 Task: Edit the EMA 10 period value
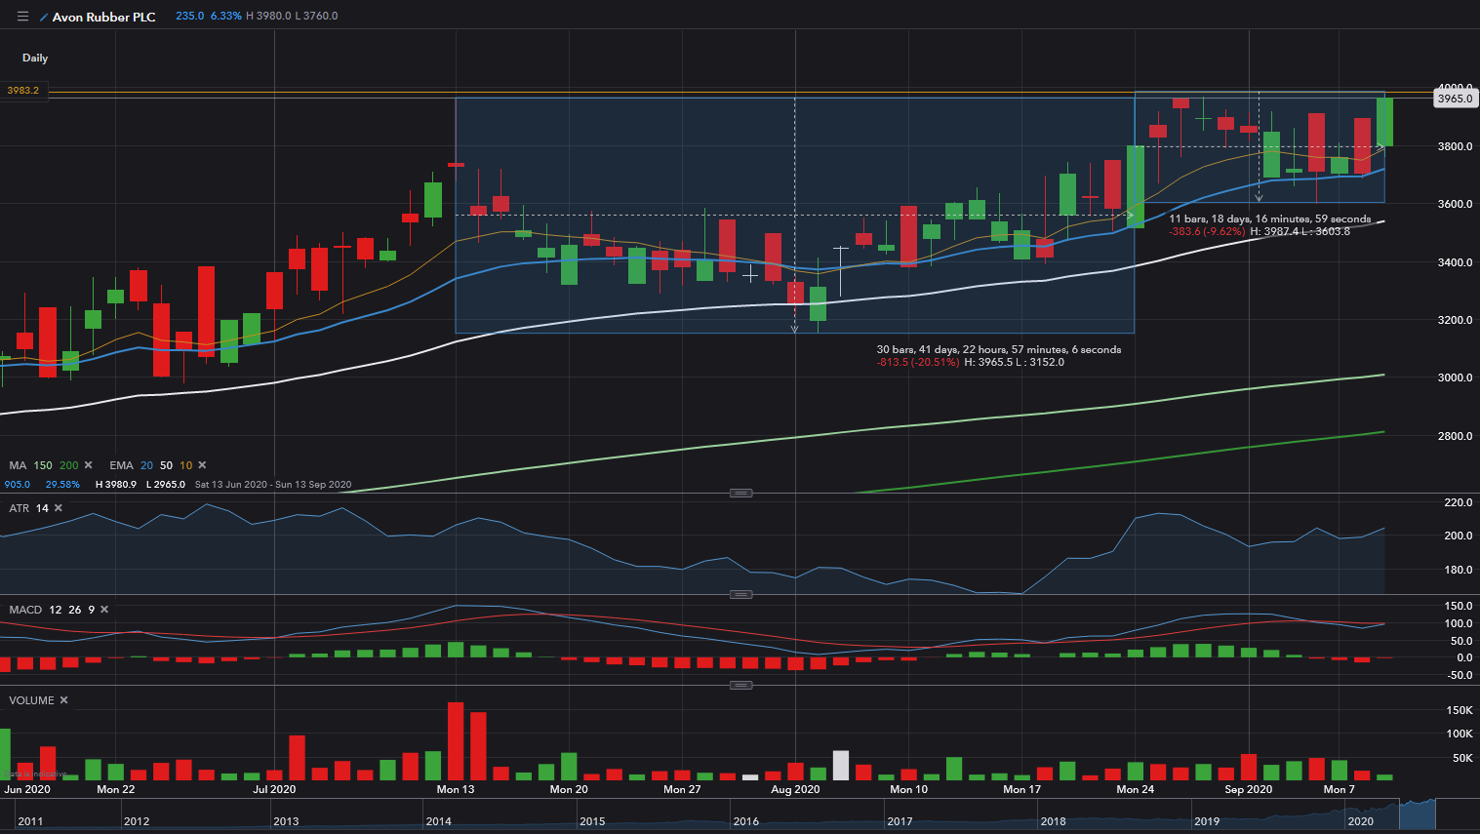point(185,465)
